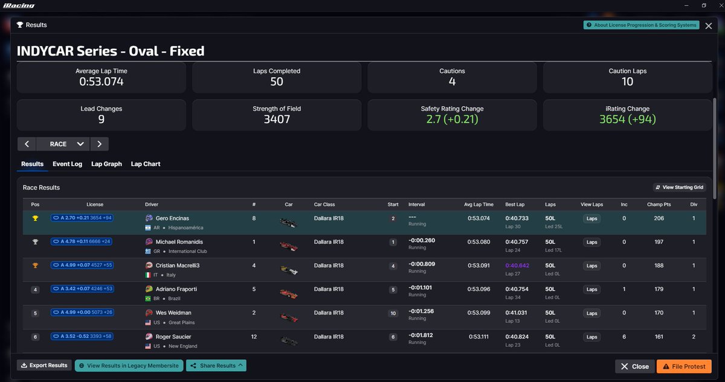Image resolution: width=725 pixels, height=382 pixels.
Task: Close the Results dialog with the X
Action: [709, 26]
